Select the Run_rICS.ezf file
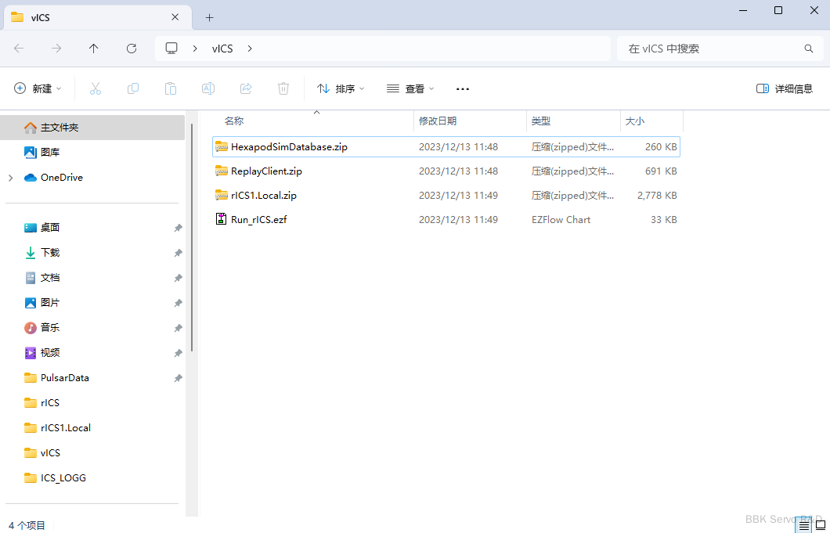 point(258,220)
